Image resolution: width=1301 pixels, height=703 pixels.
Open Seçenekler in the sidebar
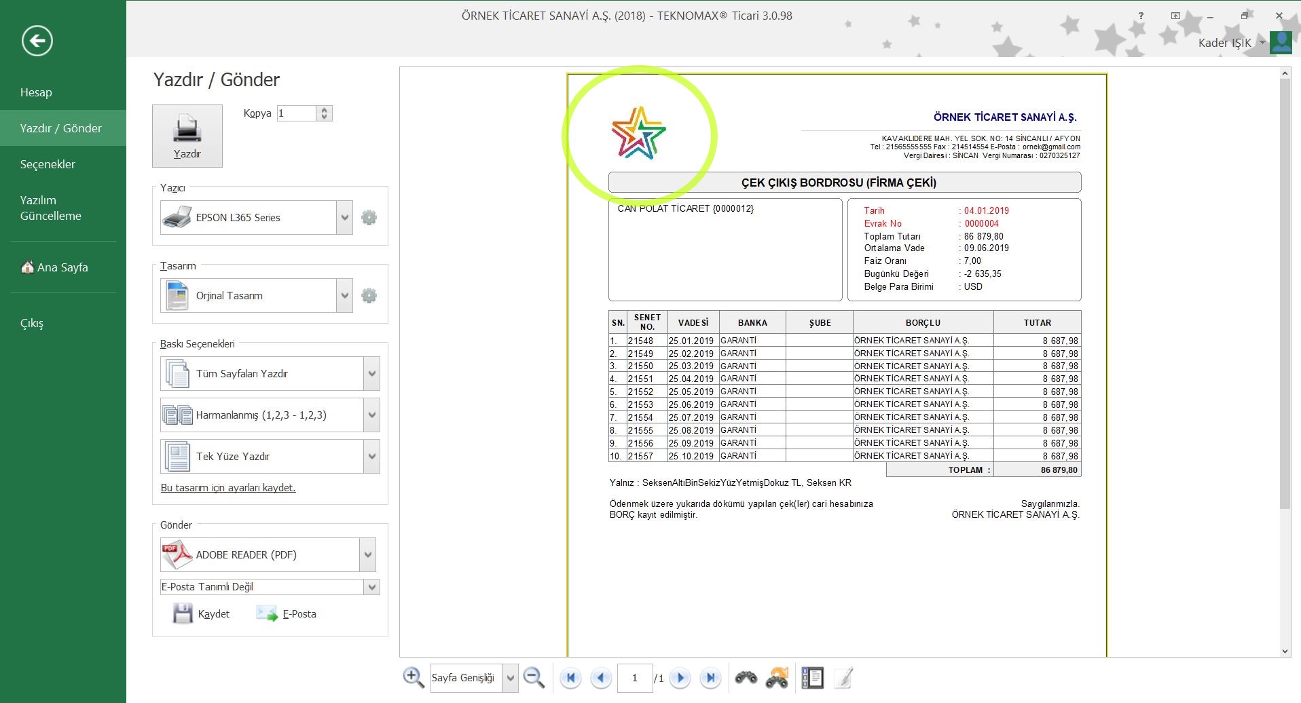click(48, 164)
